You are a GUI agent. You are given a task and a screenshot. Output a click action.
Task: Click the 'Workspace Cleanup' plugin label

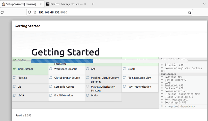click(x=66, y=69)
